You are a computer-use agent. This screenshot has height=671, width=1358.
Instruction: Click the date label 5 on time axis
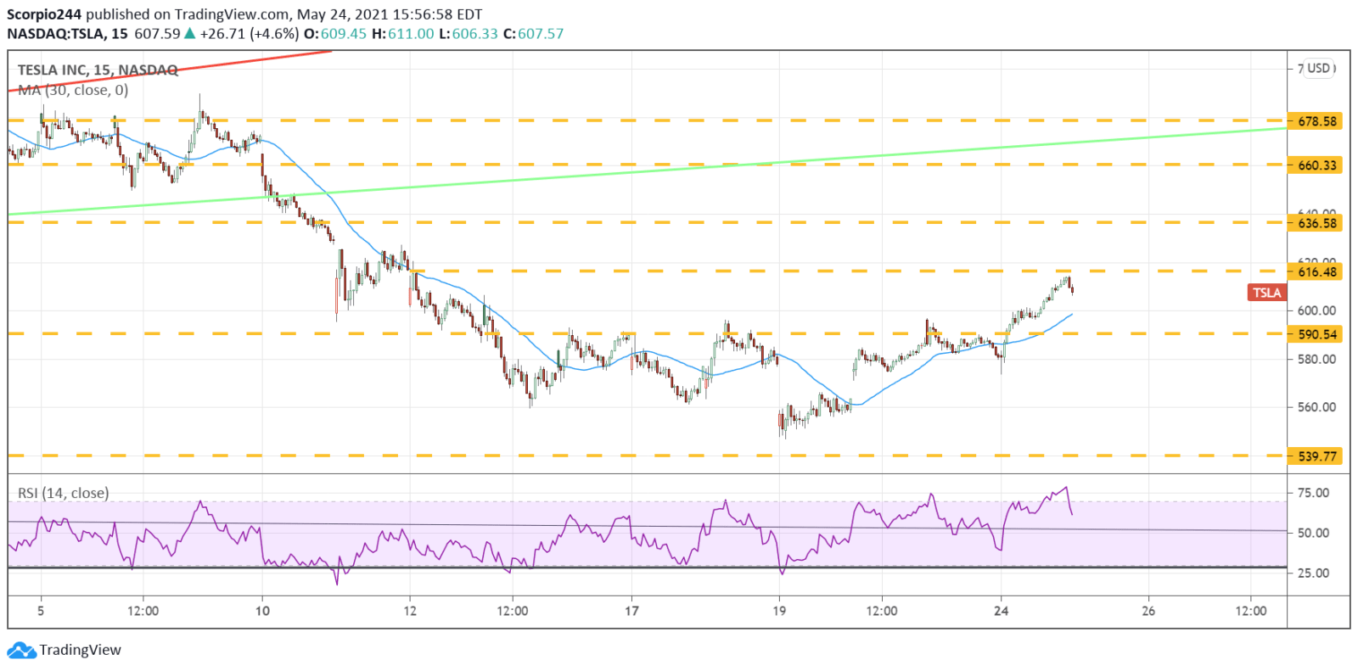tap(41, 611)
